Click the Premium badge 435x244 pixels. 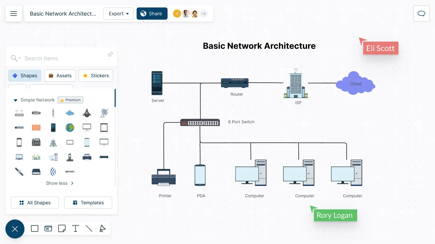click(x=70, y=100)
